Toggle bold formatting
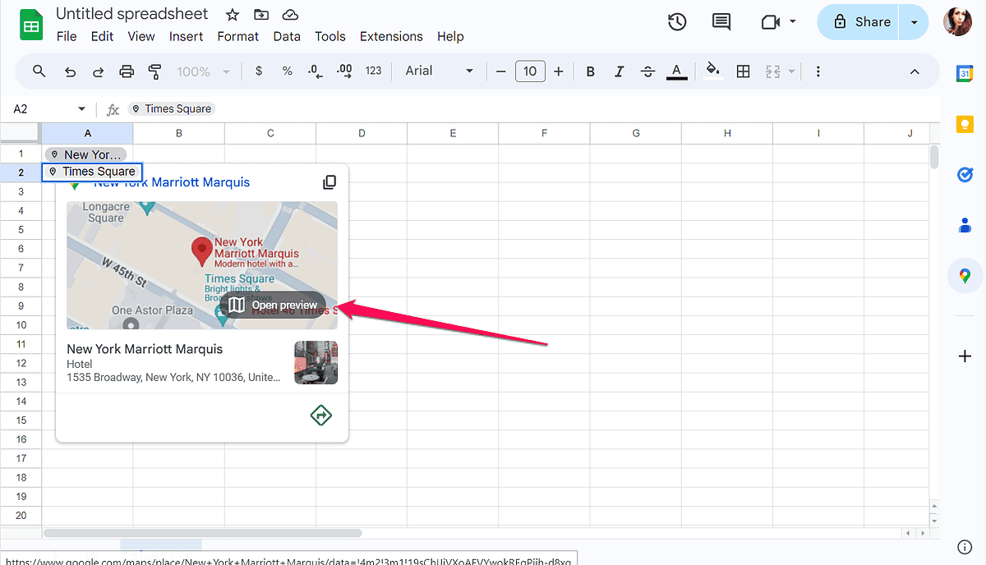 [x=590, y=71]
